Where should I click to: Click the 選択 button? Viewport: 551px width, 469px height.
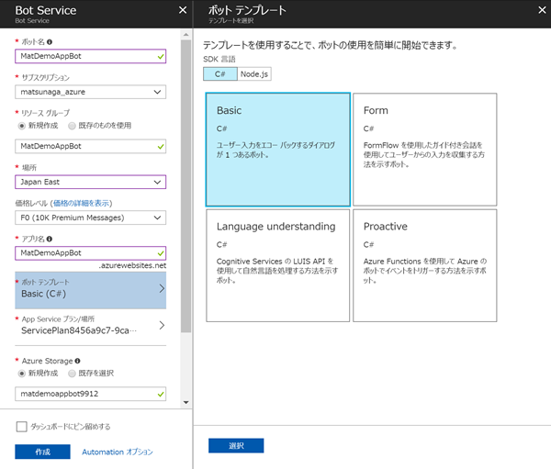[x=236, y=446]
